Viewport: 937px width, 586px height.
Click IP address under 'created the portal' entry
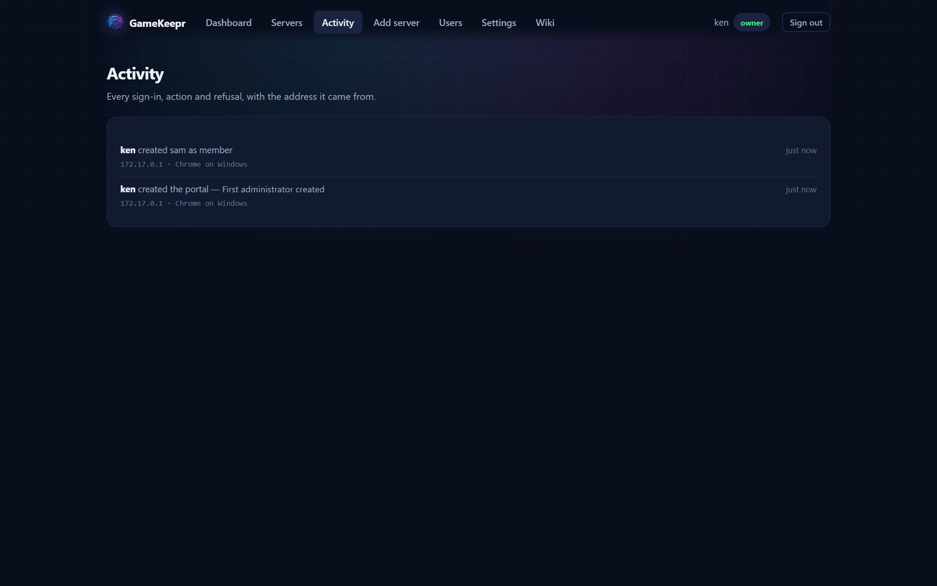(141, 203)
